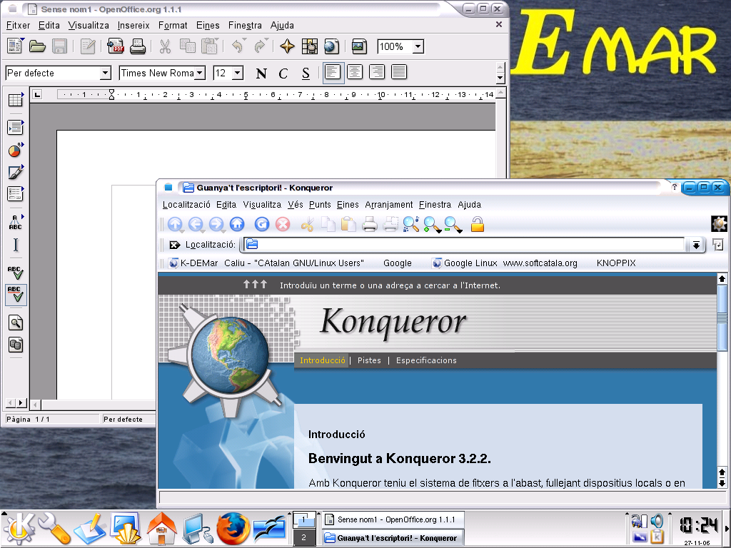Click the Zoom In magnifier in Konqueror

tap(432, 225)
